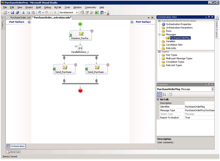Collapse the right Port Surface
This screenshot has height=161, width=220.
coord(132,22)
